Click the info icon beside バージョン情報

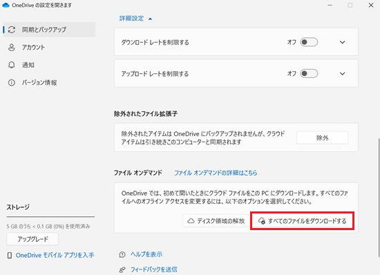coord(11,83)
